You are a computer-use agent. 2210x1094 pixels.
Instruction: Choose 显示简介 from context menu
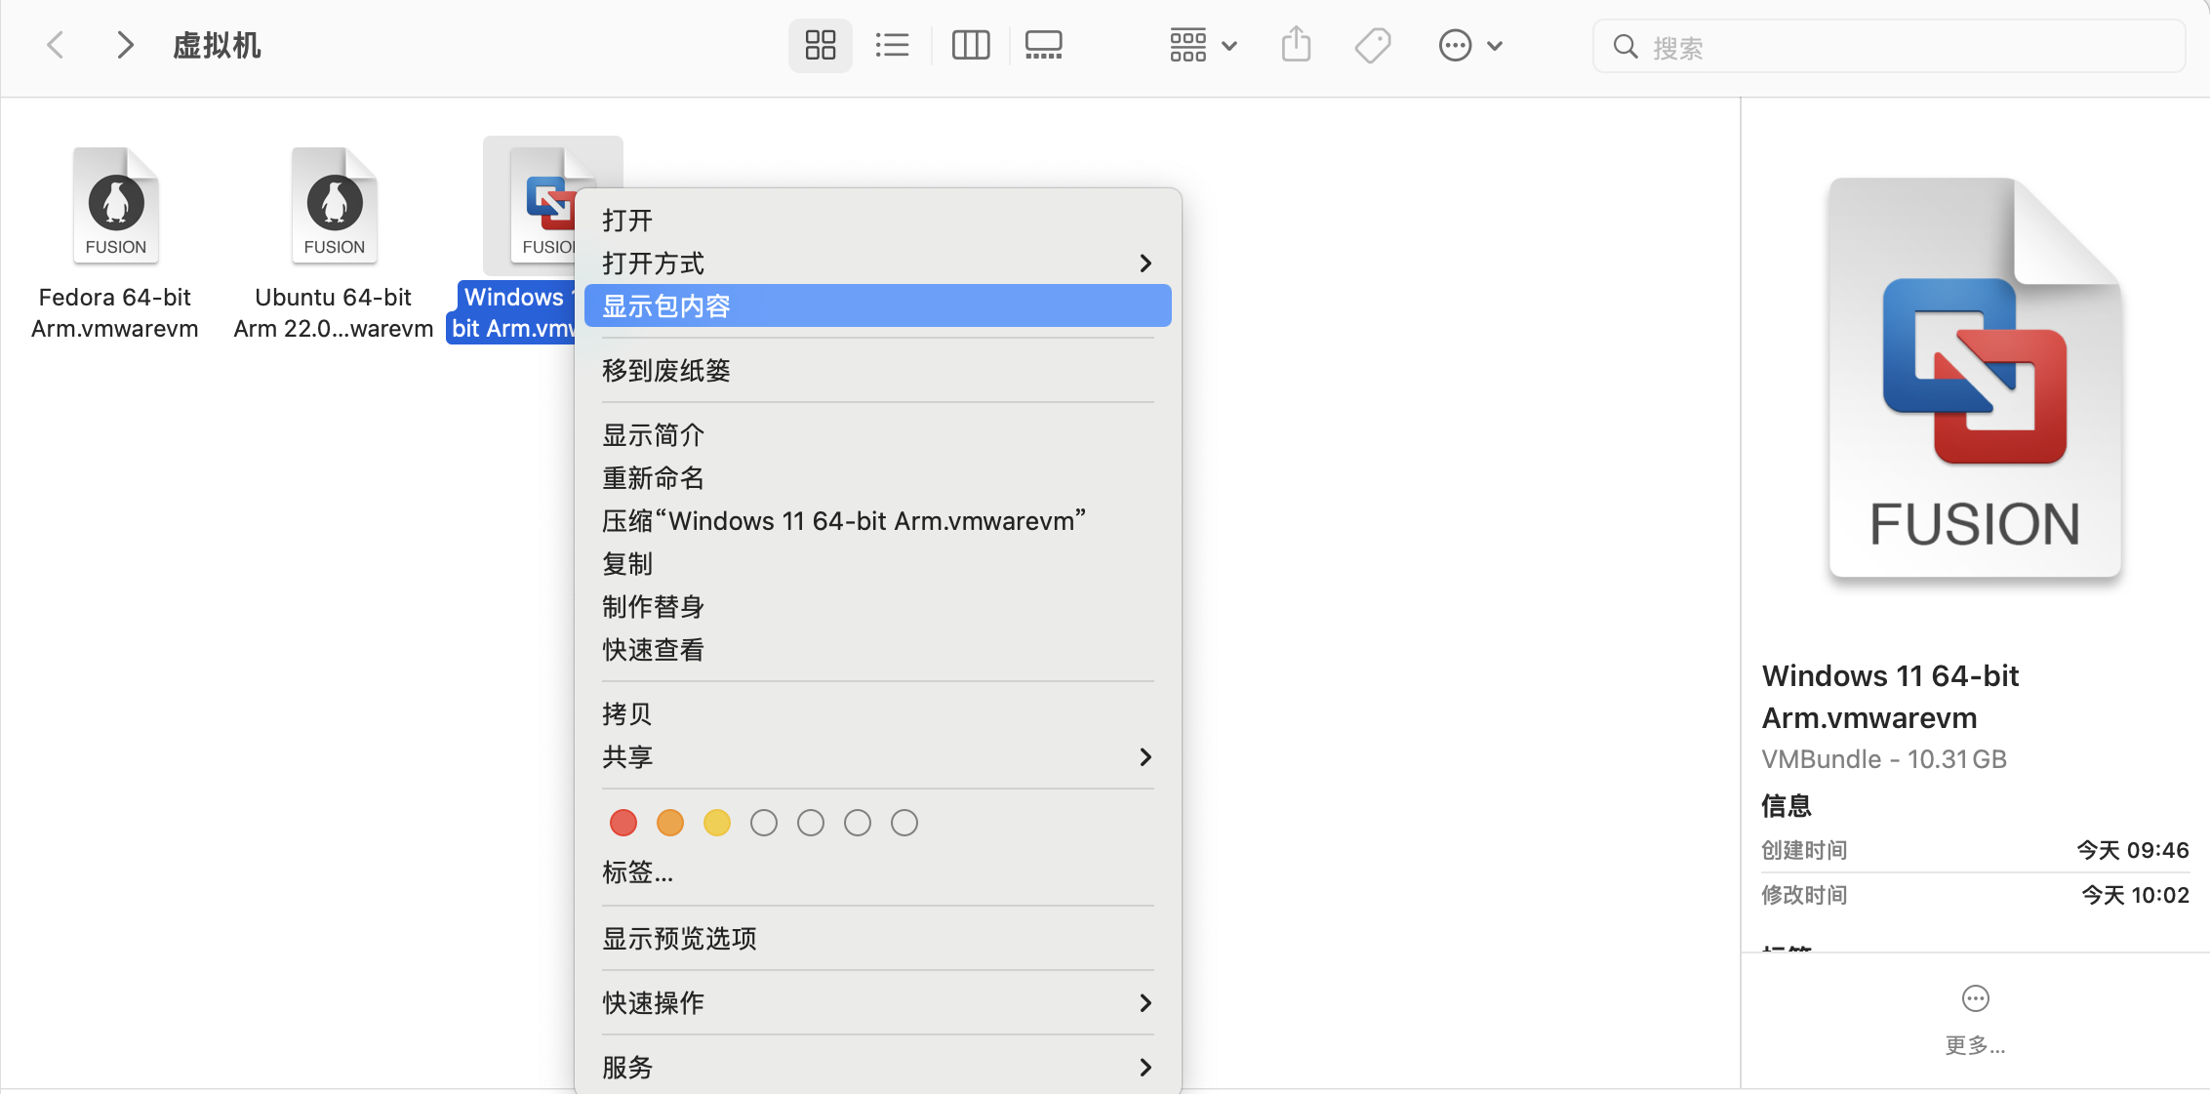click(653, 435)
